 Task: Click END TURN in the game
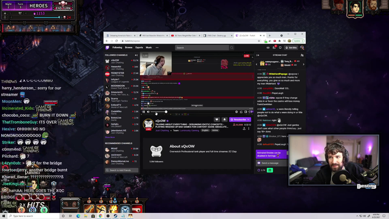click(63, 6)
